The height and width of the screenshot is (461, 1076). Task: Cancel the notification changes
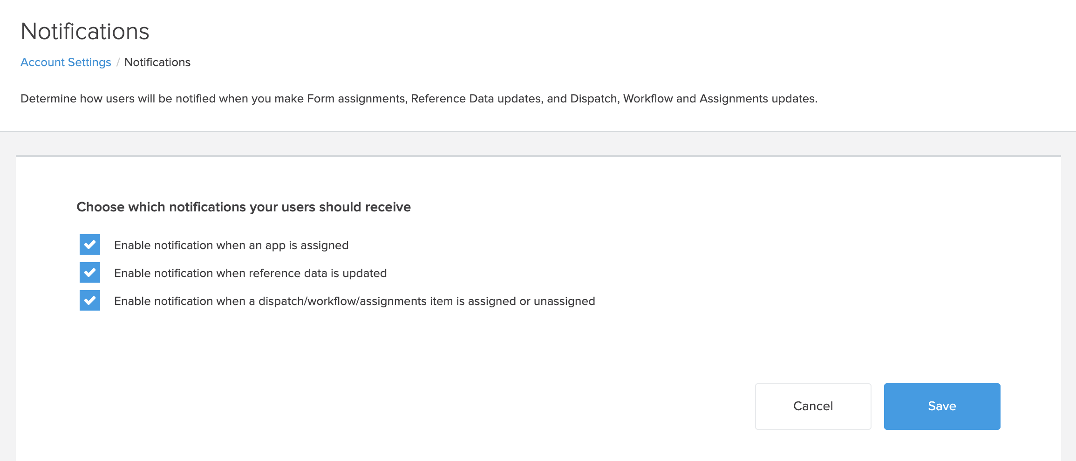point(813,406)
